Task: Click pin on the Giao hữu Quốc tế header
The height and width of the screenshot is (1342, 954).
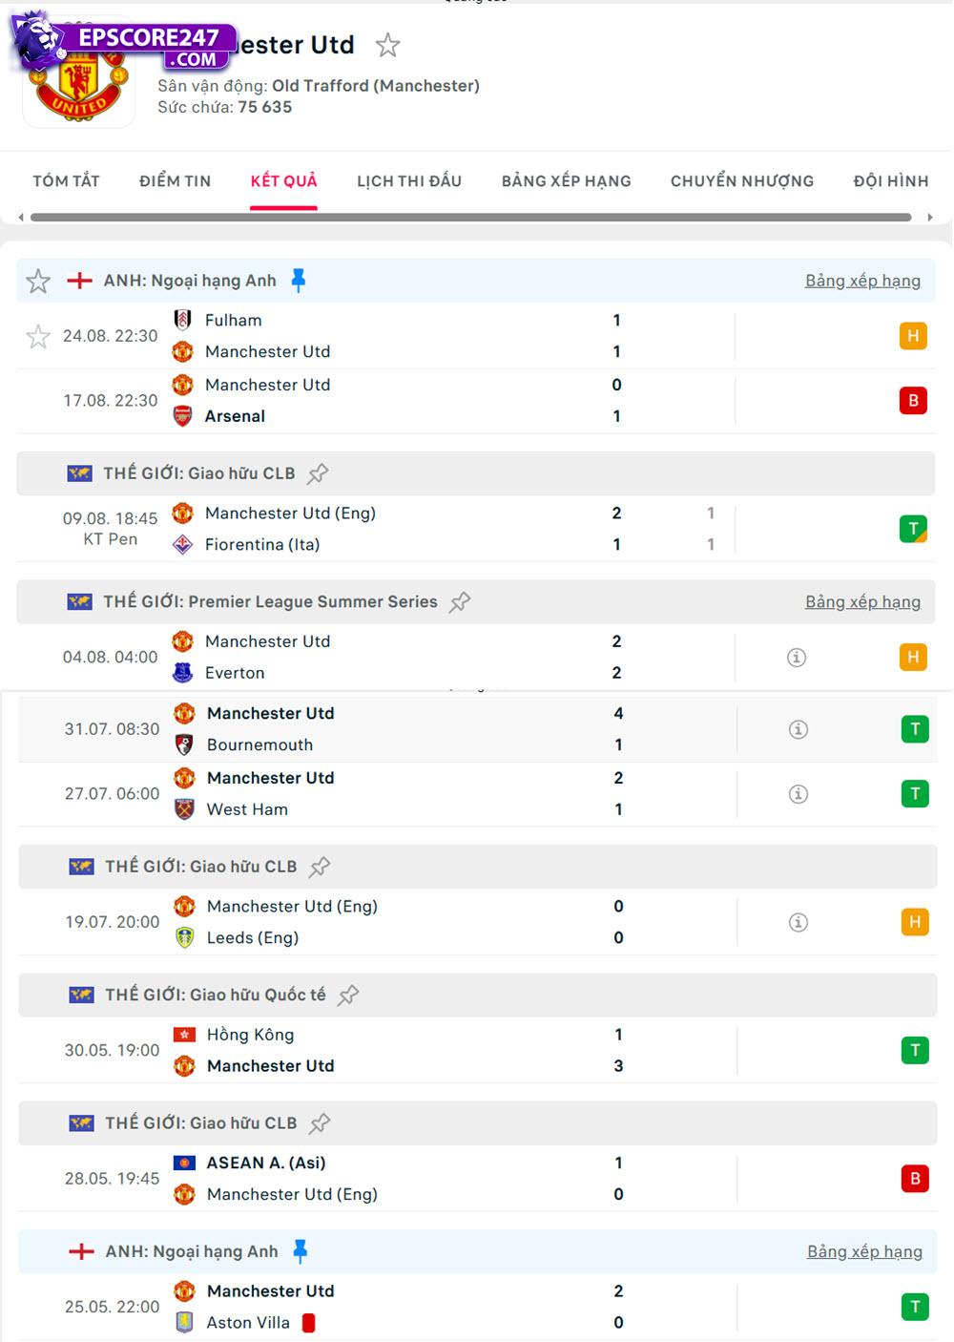Action: click(348, 994)
